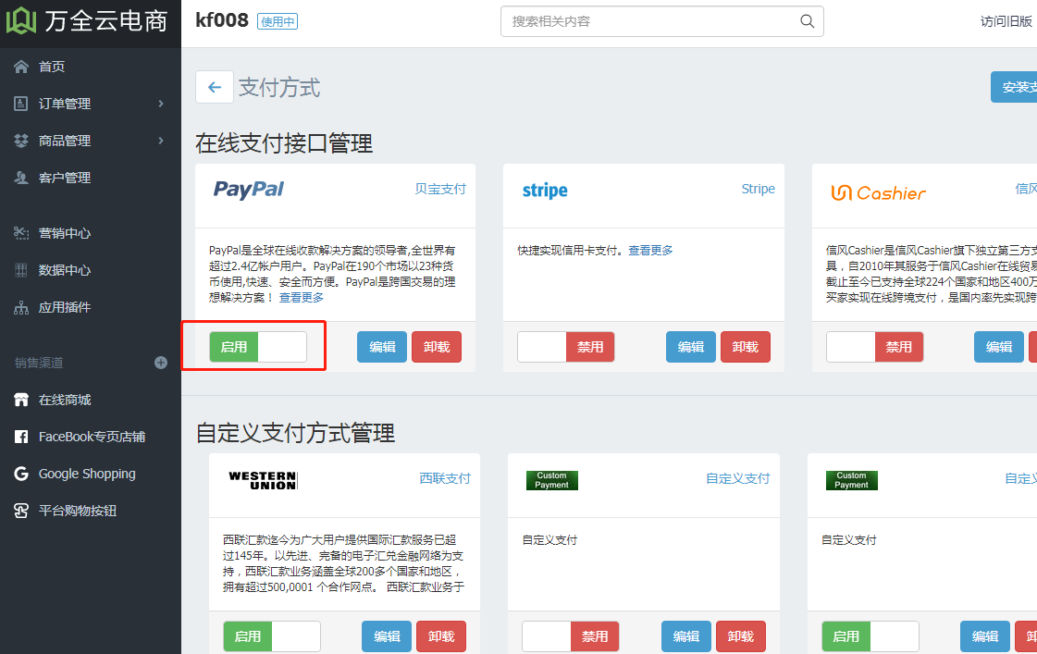Click the 数据中心 data center icon
1037x654 pixels.
[x=21, y=269]
